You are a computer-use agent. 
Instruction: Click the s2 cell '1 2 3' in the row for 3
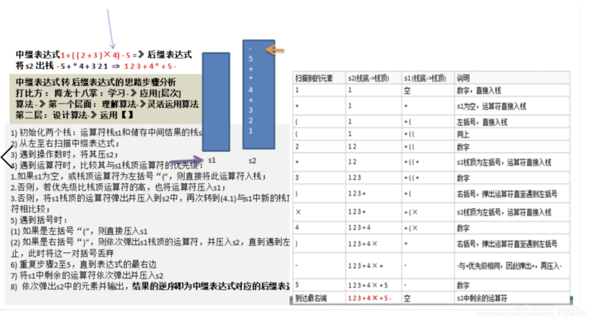355,178
